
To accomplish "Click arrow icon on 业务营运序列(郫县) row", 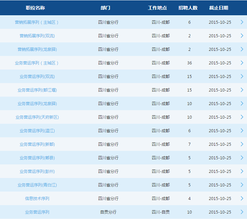I will coord(242,158).
